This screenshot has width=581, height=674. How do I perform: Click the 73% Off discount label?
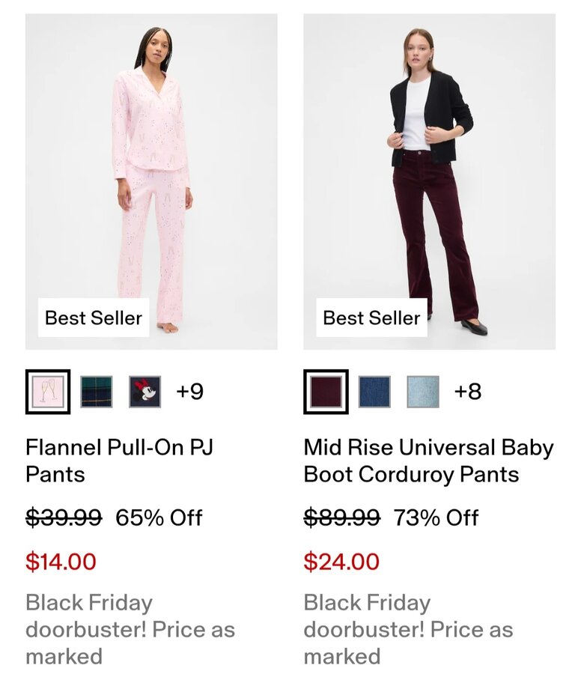(x=436, y=517)
